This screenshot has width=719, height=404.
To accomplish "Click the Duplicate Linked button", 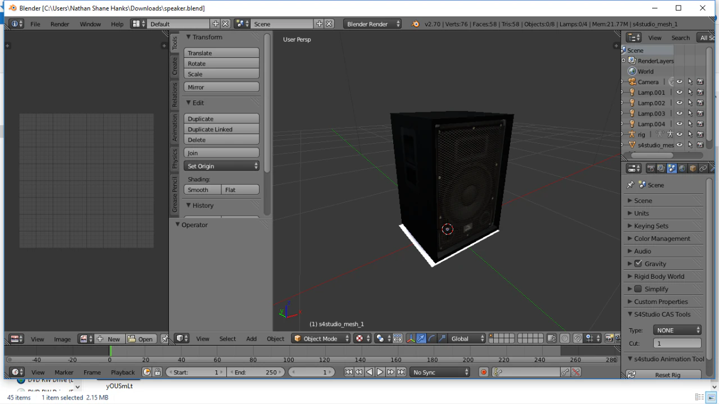I will [221, 129].
